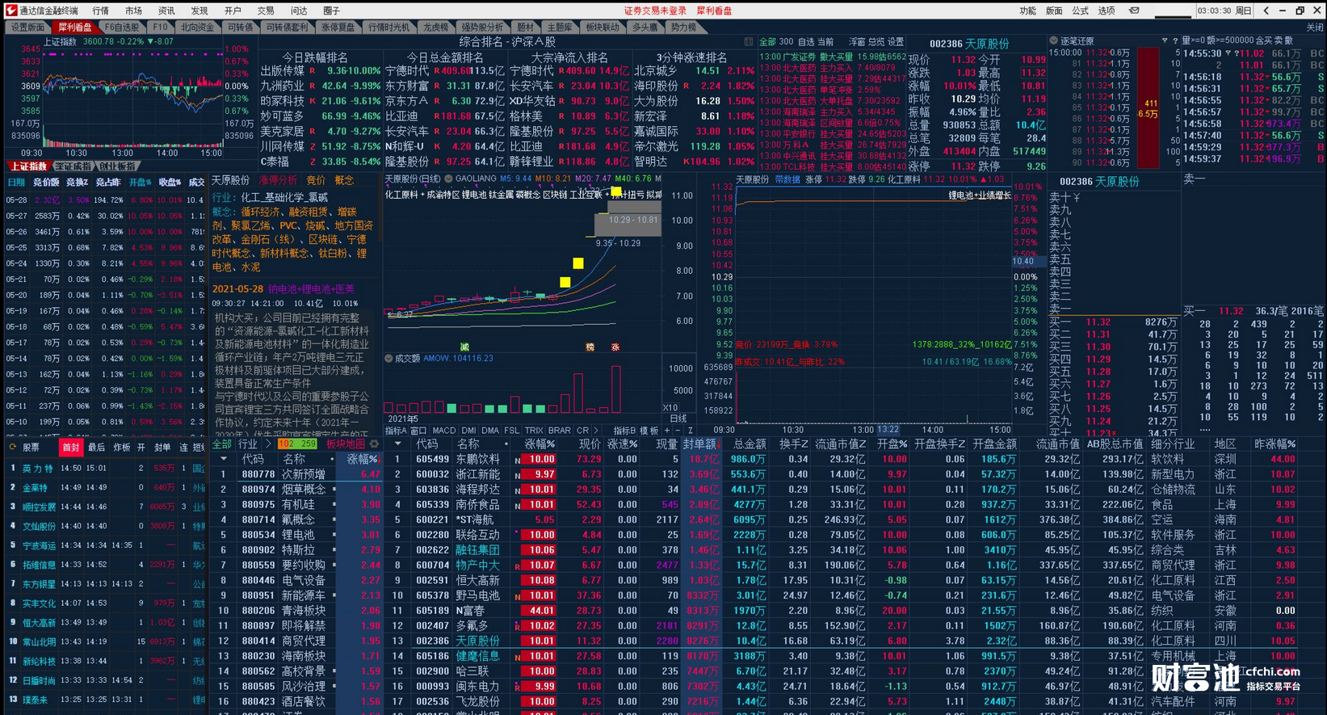The image size is (1327, 715).
Task: Switch to the F6自选股 tab
Action: click(x=121, y=27)
